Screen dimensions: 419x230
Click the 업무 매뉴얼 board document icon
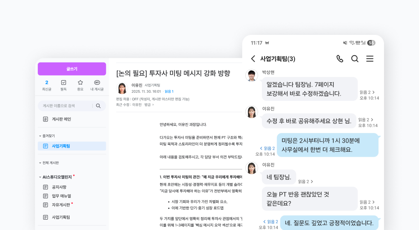(x=45, y=196)
